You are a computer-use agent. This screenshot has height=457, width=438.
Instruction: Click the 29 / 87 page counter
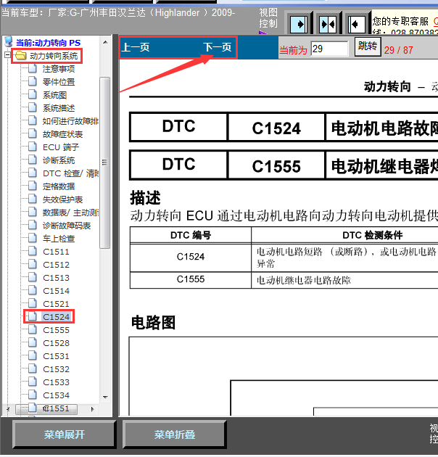[398, 50]
